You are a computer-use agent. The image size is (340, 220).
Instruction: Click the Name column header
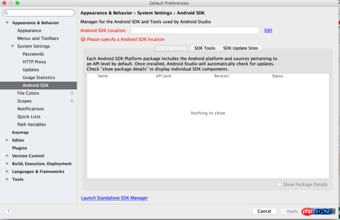click(x=102, y=76)
